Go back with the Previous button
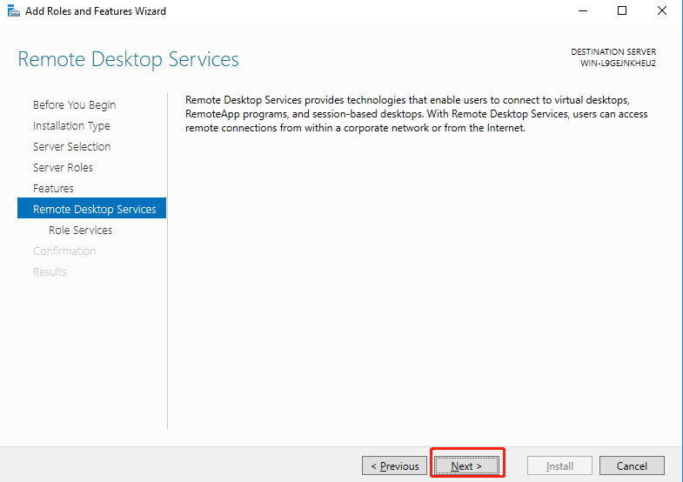683x482 pixels. pyautogui.click(x=395, y=466)
